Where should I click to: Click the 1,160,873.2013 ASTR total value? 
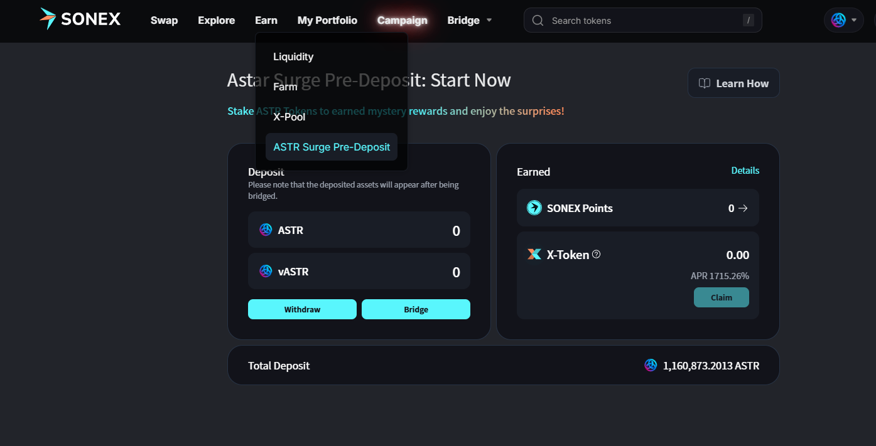[711, 365]
